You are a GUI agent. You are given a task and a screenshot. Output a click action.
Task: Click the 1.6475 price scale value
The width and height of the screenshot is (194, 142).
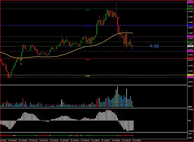190,28
